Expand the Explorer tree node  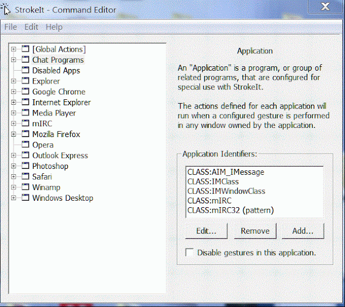click(13, 81)
